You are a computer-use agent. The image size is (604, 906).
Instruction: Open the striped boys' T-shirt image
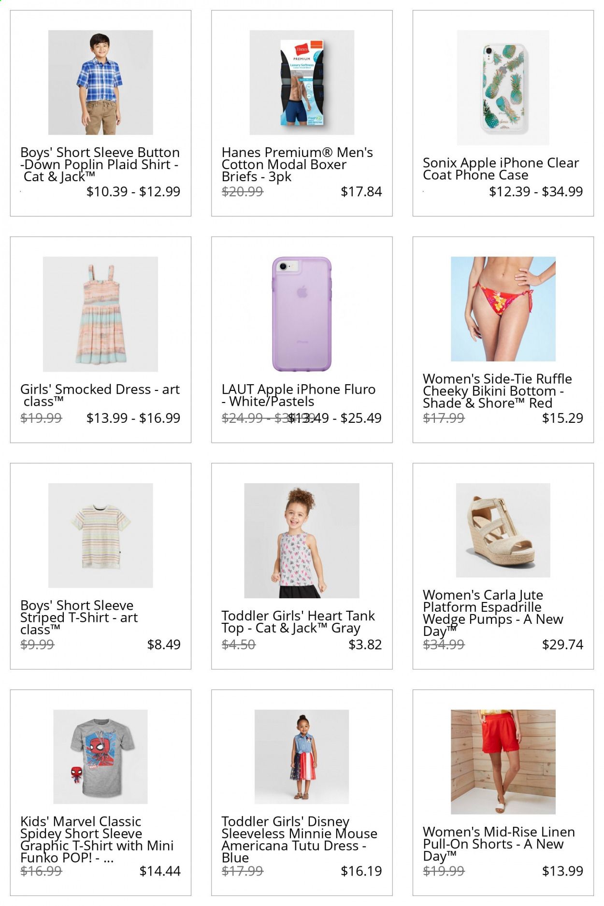point(101,535)
